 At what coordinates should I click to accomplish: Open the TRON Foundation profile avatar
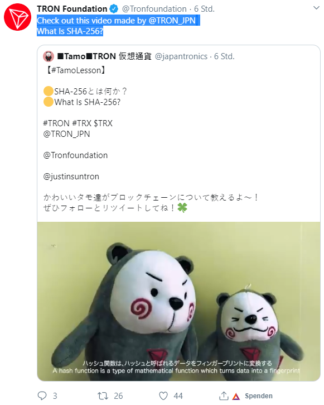17,17
